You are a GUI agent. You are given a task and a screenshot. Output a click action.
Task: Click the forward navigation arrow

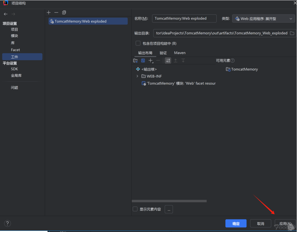coord(13,14)
